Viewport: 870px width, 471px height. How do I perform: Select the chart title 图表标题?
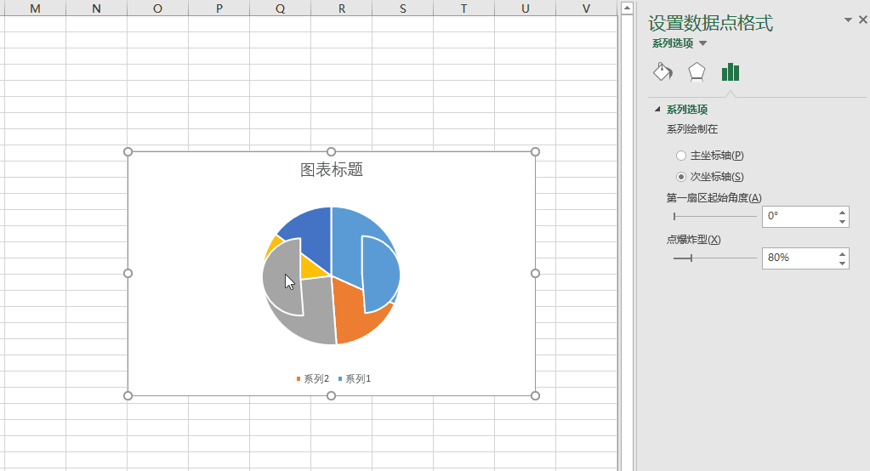click(331, 170)
